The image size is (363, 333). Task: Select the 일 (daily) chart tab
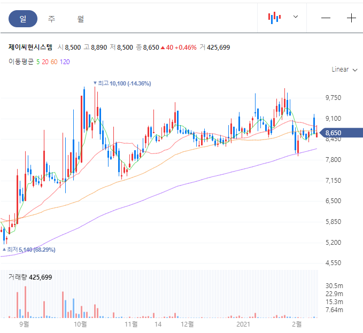[23, 19]
